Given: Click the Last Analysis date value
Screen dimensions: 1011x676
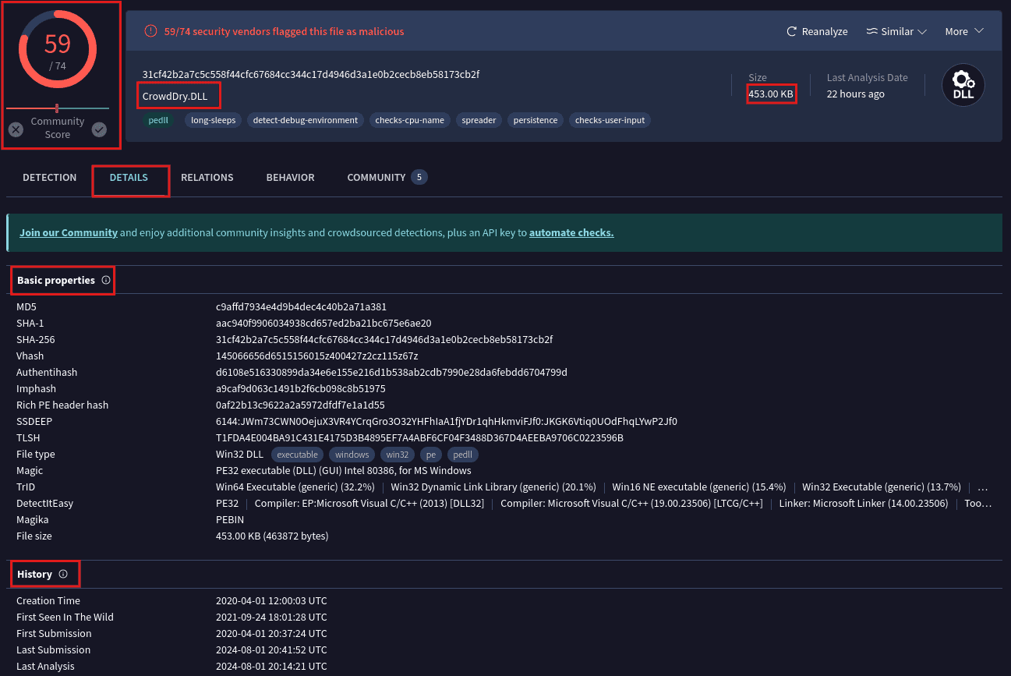Looking at the screenshot, I should click(271, 667).
